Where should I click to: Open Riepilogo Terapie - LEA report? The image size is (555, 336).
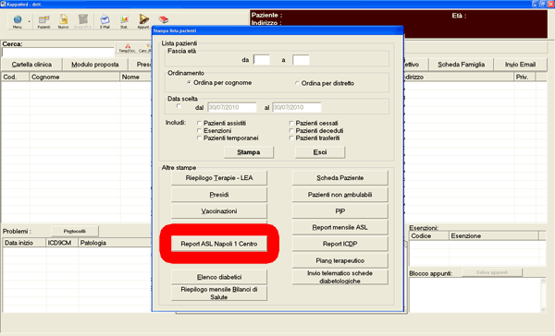click(219, 178)
